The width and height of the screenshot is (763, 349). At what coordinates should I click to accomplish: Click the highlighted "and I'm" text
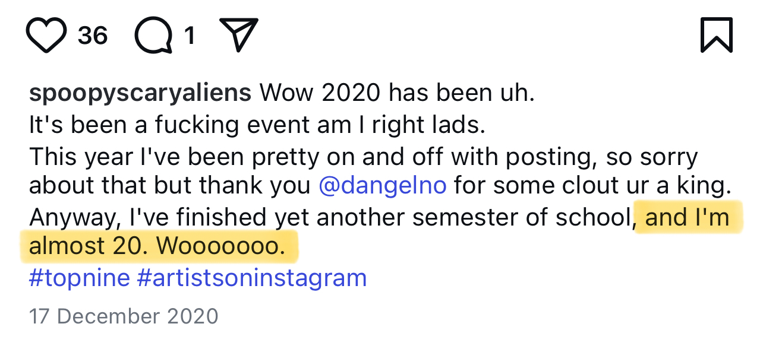click(x=687, y=217)
